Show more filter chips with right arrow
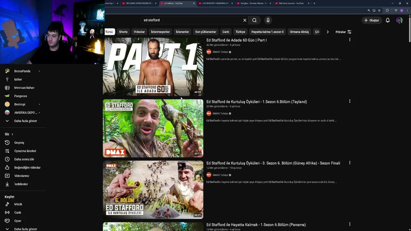Screen dimensions: 411x231 [328, 32]
